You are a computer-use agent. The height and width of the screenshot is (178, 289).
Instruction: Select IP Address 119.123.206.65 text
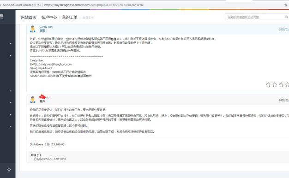tap(47, 144)
